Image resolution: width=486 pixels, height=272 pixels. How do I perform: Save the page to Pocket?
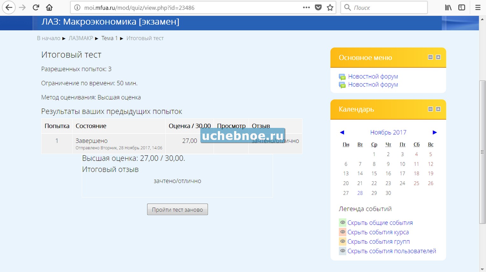pos(318,8)
